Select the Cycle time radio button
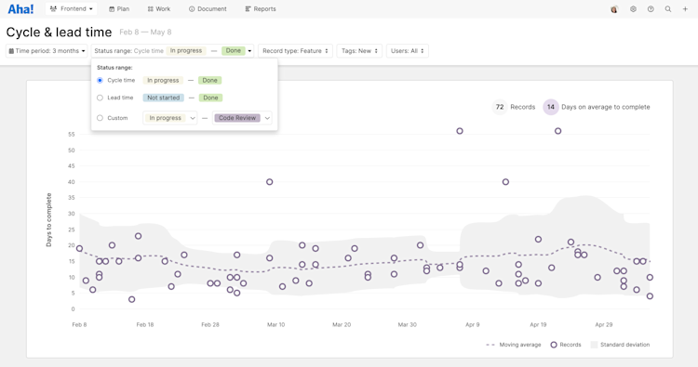This screenshot has height=367, width=698. pos(100,81)
